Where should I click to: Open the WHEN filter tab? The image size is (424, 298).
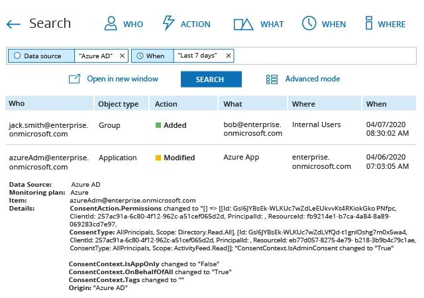(x=324, y=24)
